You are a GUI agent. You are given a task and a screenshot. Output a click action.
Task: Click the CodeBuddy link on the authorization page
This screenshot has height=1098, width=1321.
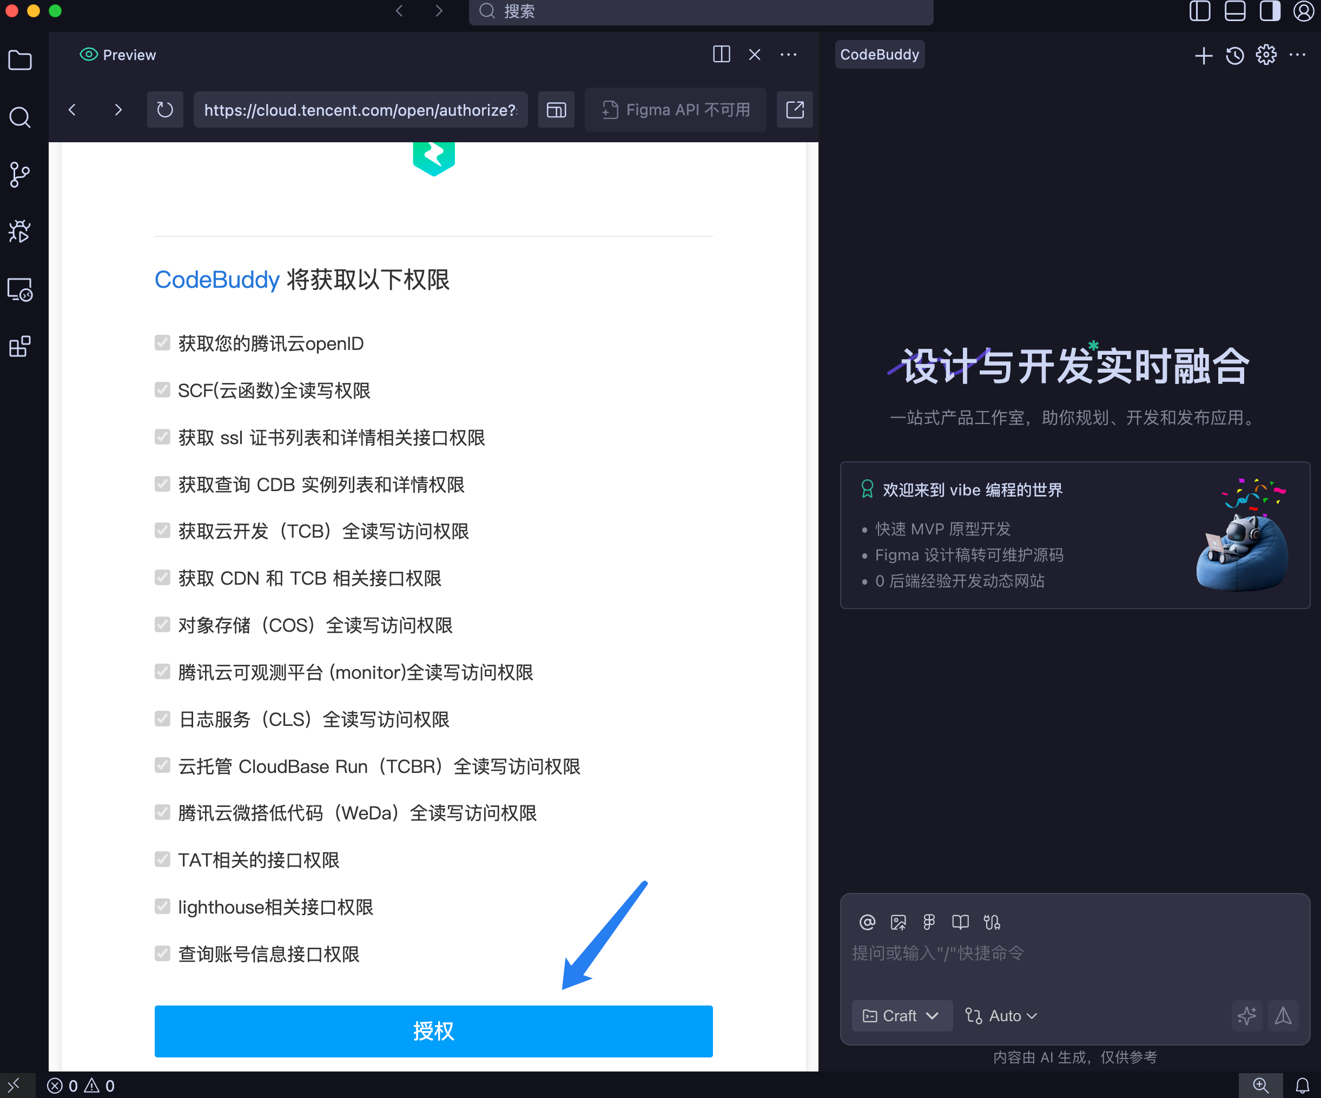(x=217, y=280)
